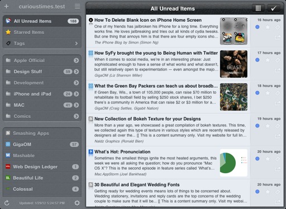Toggle unread dot on Green Bay Packers article
The height and width of the screenshot is (209, 286).
pyautogui.click(x=258, y=93)
